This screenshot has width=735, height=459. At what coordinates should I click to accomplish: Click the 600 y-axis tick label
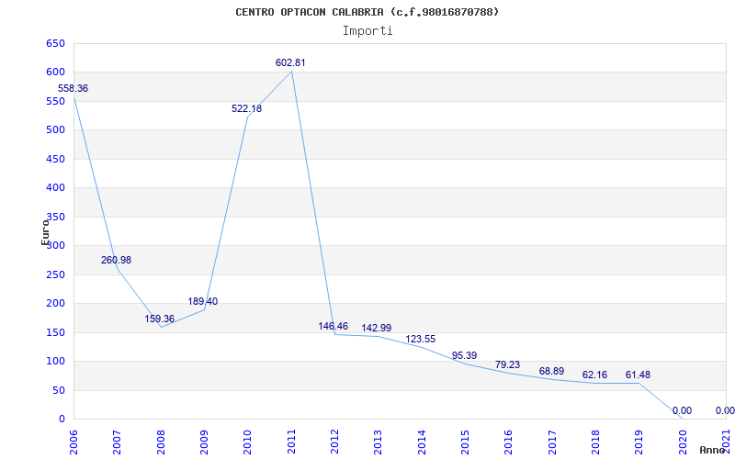(x=55, y=73)
